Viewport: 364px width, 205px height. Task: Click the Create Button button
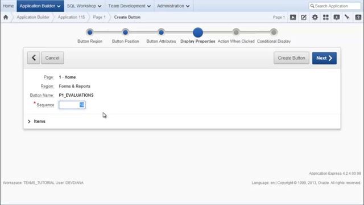click(x=291, y=58)
